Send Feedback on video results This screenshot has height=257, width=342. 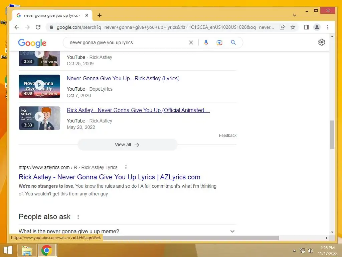tap(227, 136)
